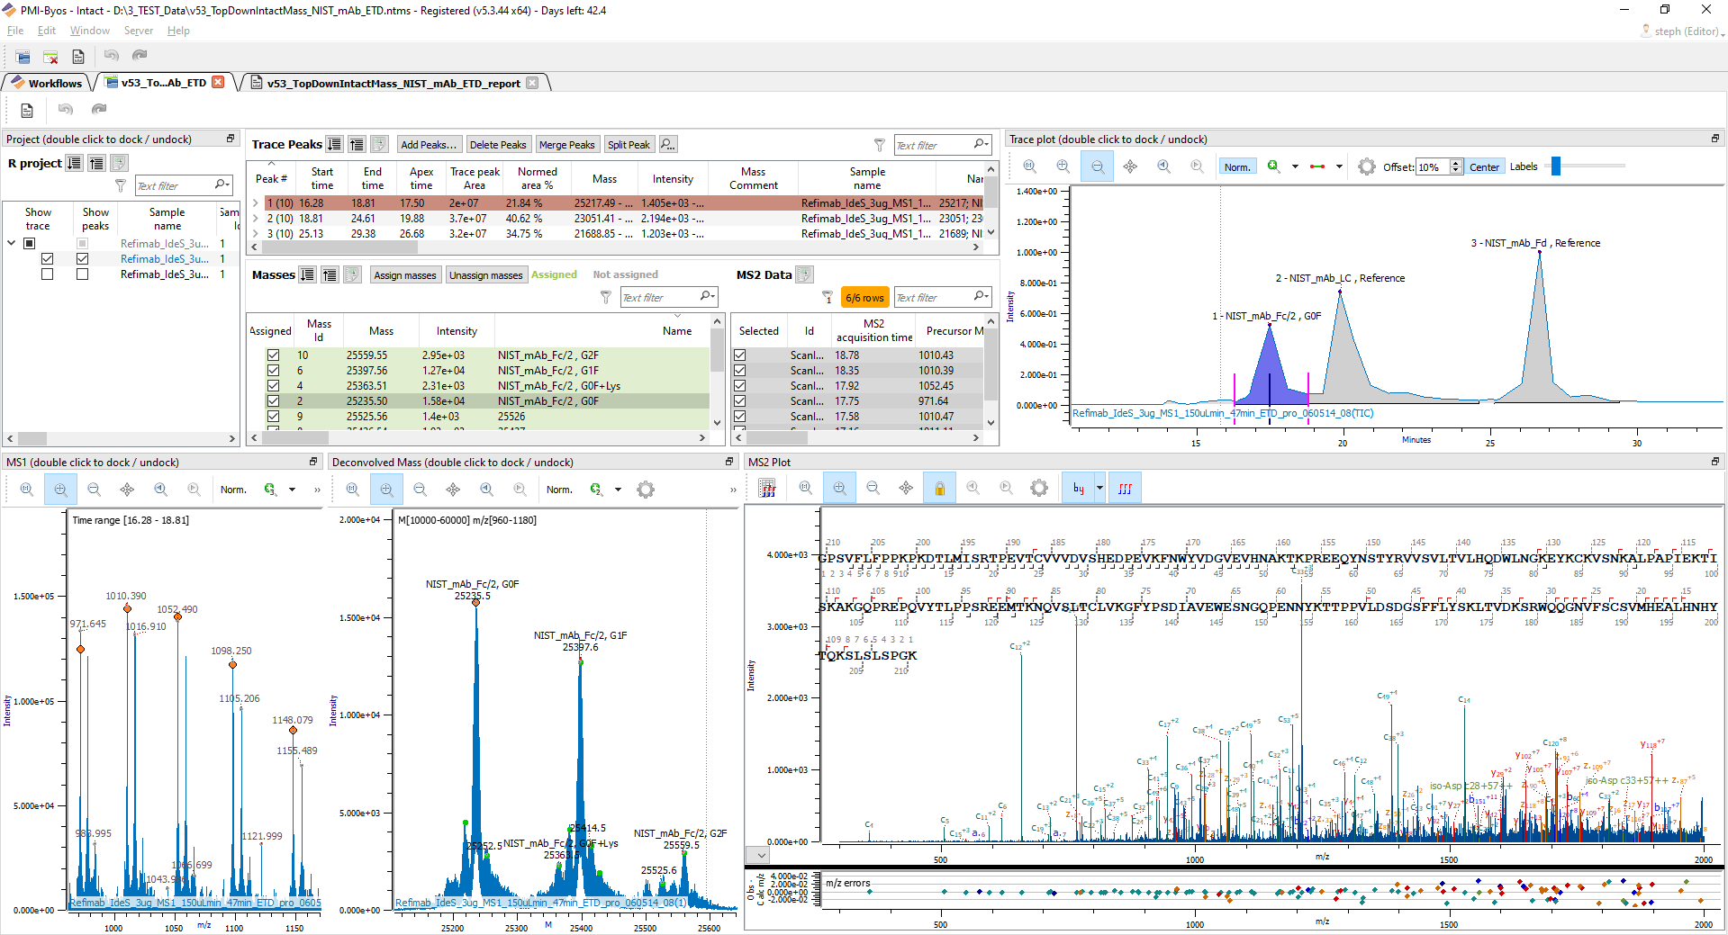The width and height of the screenshot is (1728, 935).
Task: Open Deconvolved Mass zoom dropdown arrow
Action: [618, 490]
